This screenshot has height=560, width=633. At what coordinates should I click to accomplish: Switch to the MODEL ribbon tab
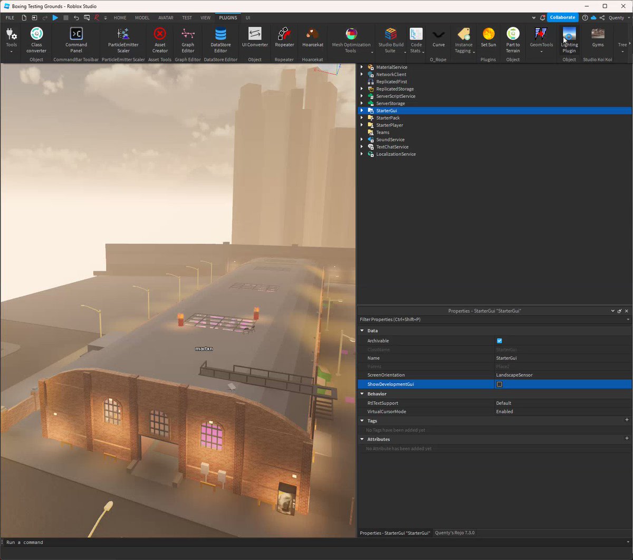pyautogui.click(x=142, y=17)
